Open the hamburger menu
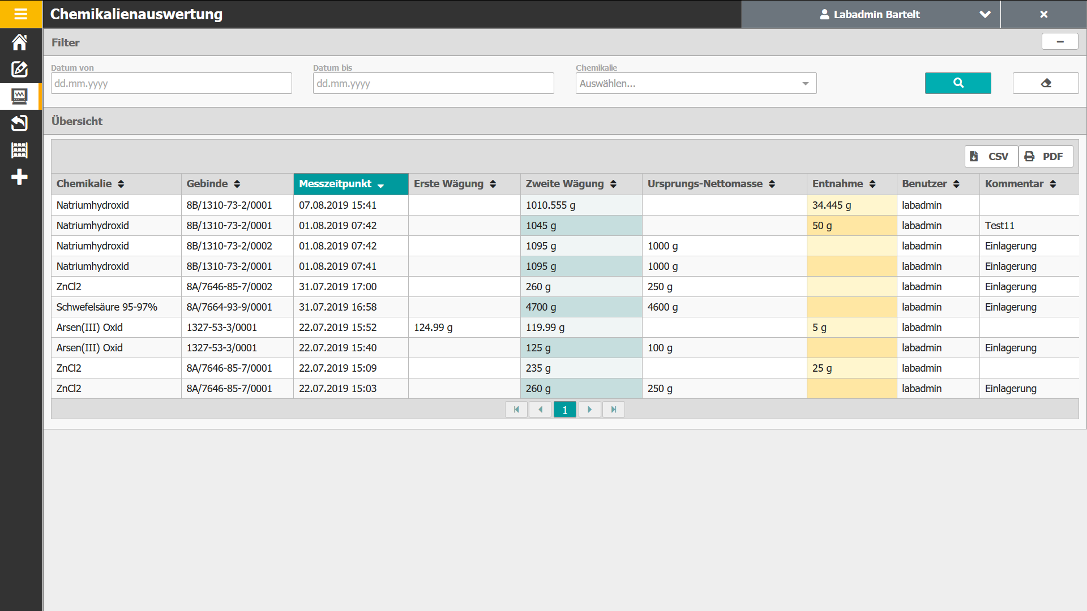 pos(20,14)
